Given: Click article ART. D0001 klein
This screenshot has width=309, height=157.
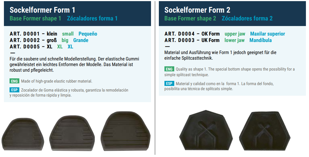Looking at the screenshot, I should (x=34, y=34).
